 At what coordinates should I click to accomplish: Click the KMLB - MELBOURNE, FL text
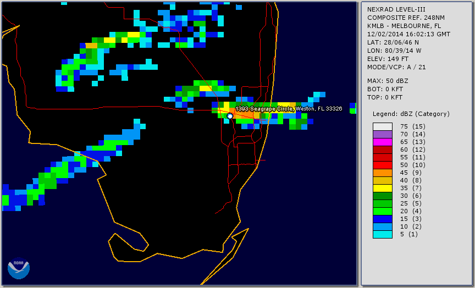point(404,26)
